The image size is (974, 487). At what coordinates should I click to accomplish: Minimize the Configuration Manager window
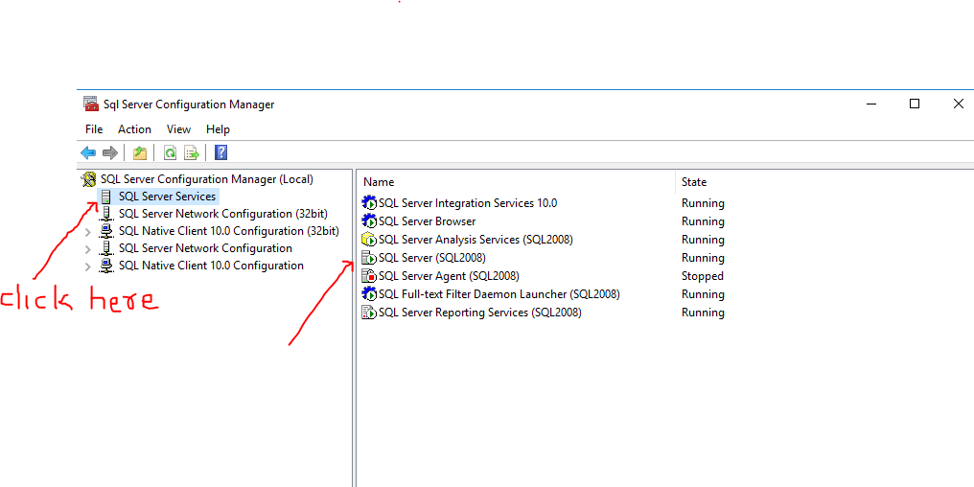tap(872, 104)
